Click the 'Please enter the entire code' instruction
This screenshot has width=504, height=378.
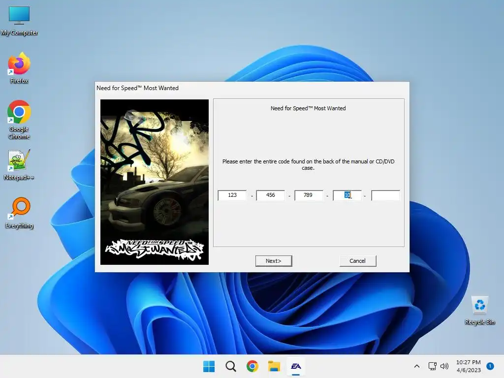tap(308, 164)
